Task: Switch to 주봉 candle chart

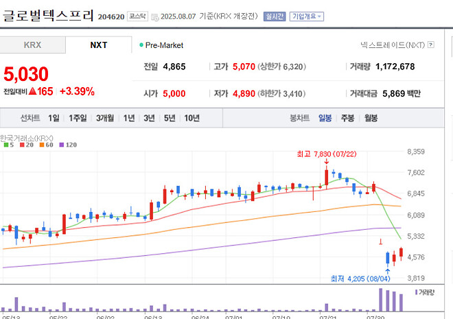Action: (x=347, y=118)
